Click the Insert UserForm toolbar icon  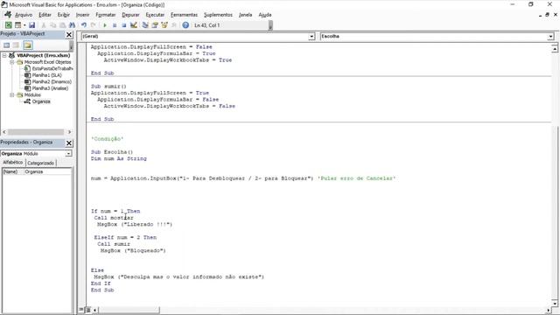point(17,25)
